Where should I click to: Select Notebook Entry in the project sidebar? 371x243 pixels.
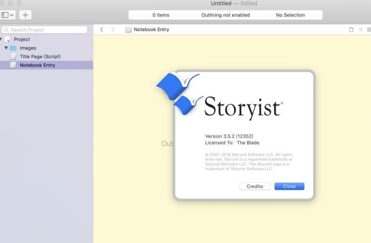(37, 65)
